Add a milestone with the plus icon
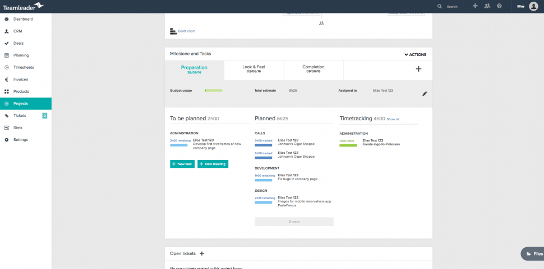Image resolution: width=544 pixels, height=269 pixels. (x=418, y=69)
